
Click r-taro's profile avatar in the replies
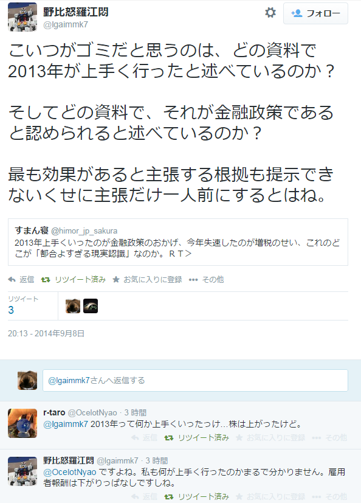tap(22, 423)
